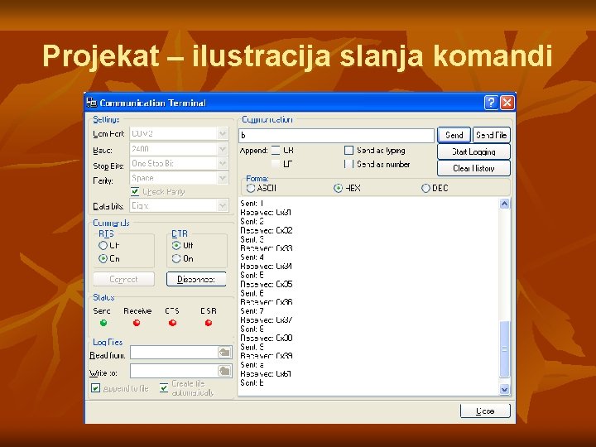Viewport: 596px width, 447px height.
Task: Select RTS On radio button
Action: 103,259
